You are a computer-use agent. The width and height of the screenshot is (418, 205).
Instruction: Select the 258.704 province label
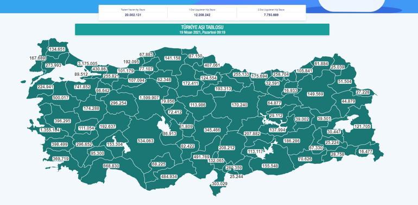pos(281,74)
